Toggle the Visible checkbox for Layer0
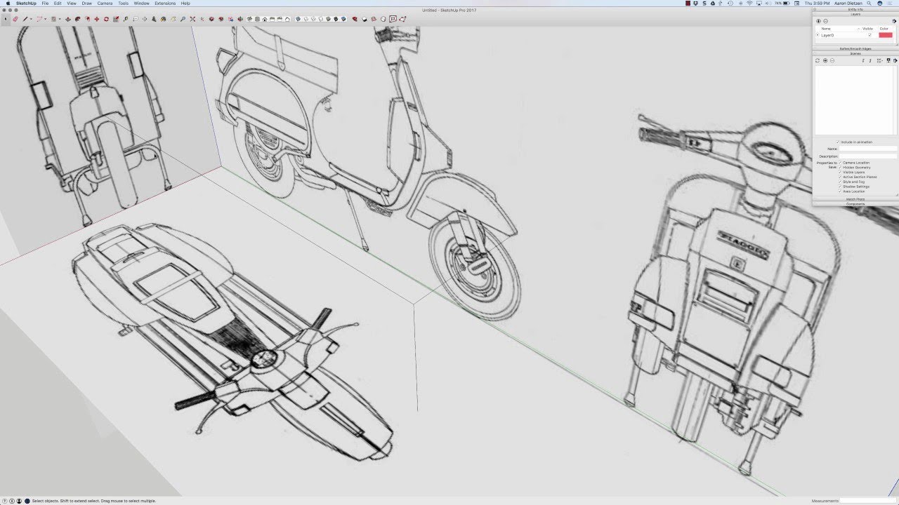This screenshot has height=505, width=899. [870, 35]
